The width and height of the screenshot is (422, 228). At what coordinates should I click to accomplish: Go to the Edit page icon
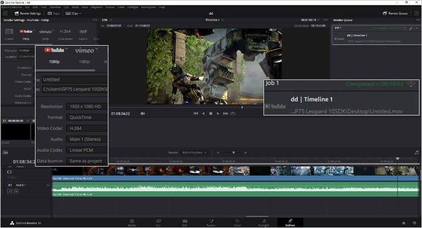(x=184, y=223)
